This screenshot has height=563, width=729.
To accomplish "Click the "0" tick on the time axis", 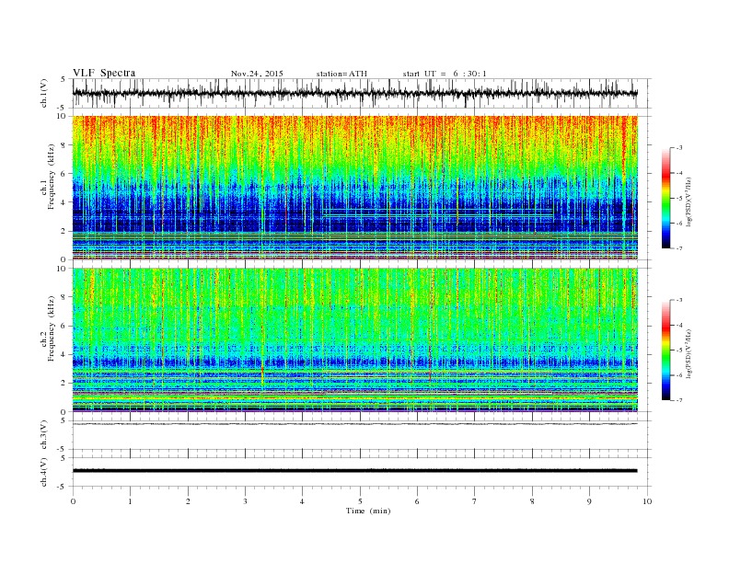I will 73,501.
